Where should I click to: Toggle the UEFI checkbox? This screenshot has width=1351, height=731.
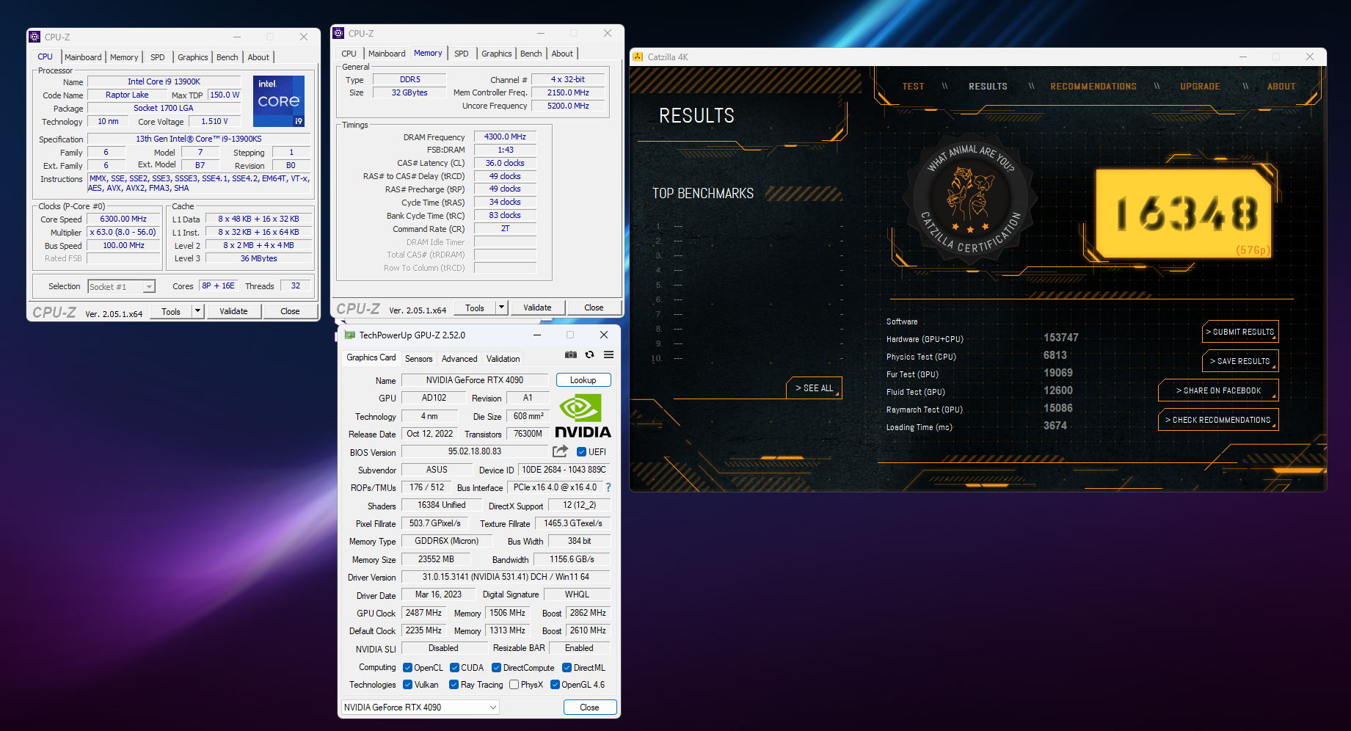click(581, 452)
